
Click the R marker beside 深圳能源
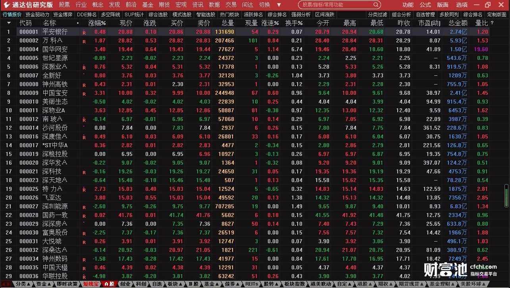coord(84,207)
